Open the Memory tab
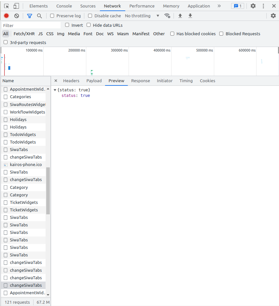The width and height of the screenshot is (279, 306). tap(171, 6)
